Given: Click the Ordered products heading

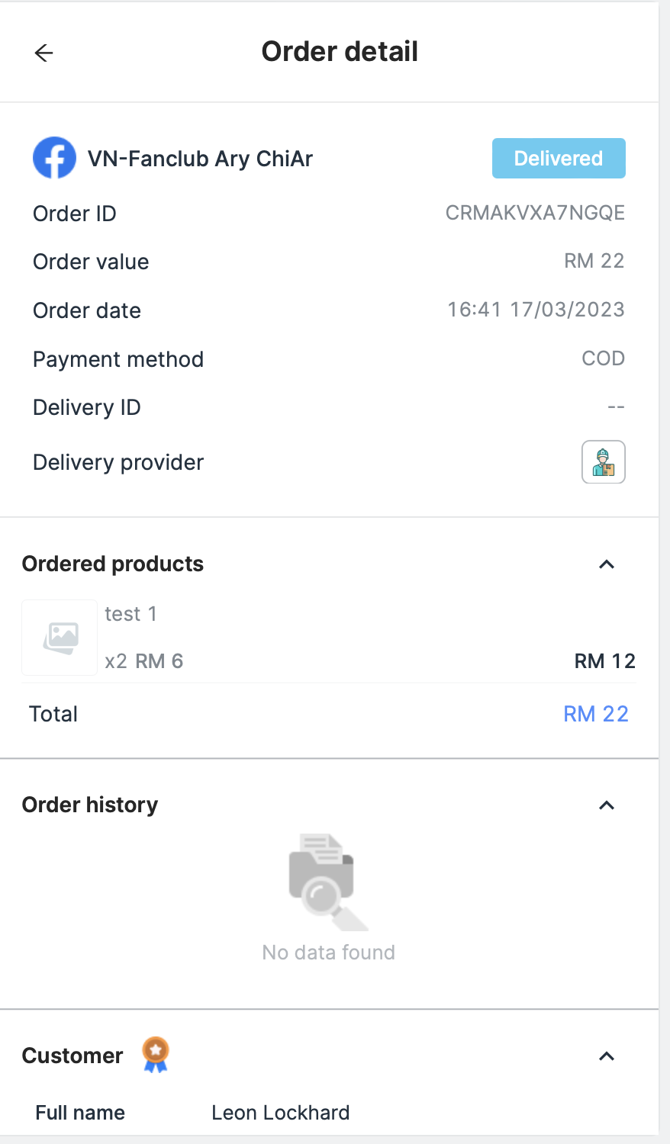Looking at the screenshot, I should [113, 564].
